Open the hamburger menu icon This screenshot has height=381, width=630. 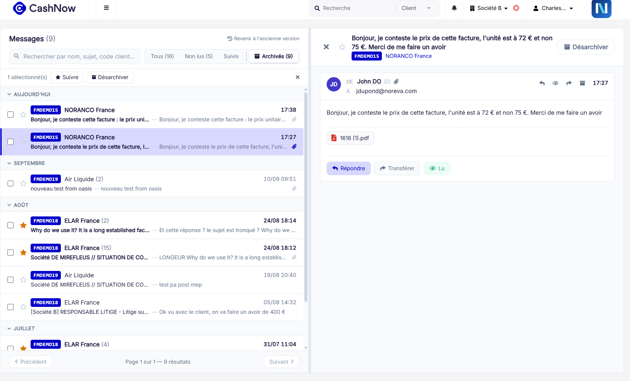[x=106, y=8]
